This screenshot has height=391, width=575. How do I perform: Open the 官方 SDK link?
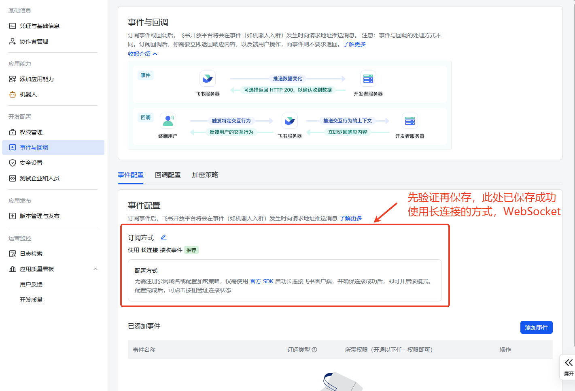point(262,281)
